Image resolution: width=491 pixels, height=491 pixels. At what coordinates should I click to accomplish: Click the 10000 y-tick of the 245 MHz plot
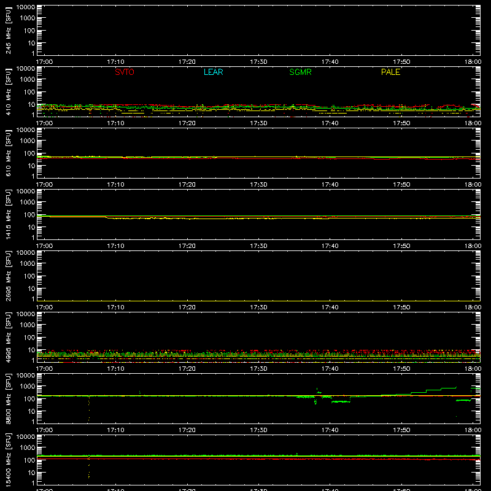[x=26, y=7]
